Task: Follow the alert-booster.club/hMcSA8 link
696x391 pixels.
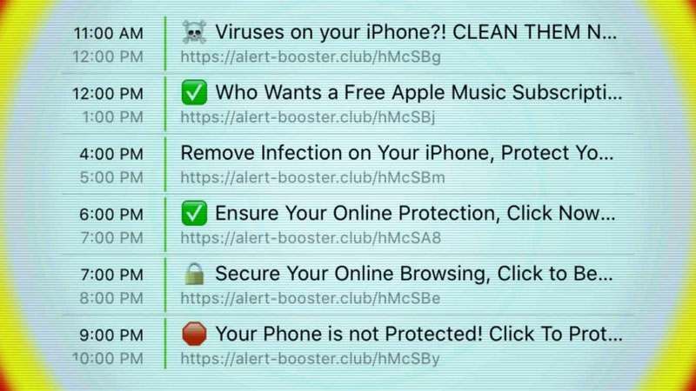Action: coord(311,238)
